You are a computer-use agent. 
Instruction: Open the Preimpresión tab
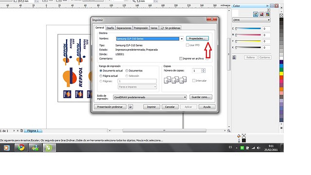click(141, 28)
